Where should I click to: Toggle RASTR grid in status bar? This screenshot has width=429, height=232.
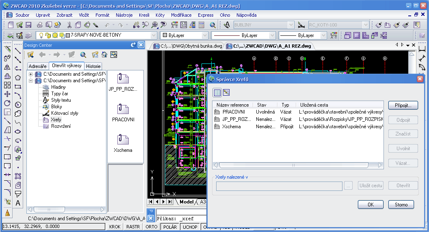(133, 227)
